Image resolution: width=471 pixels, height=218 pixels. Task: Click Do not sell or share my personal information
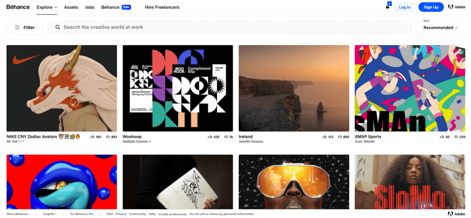point(222,214)
